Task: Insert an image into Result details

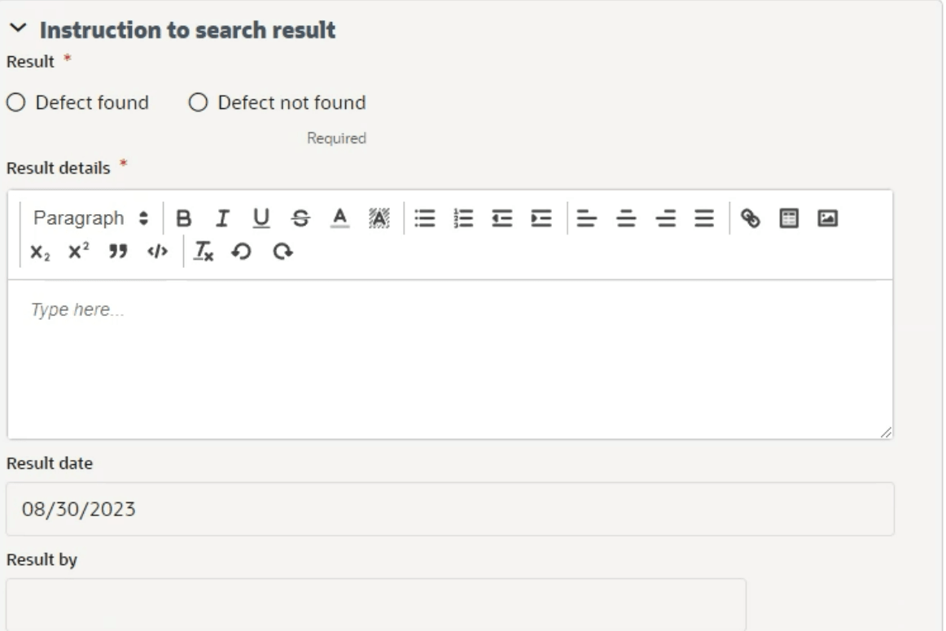Action: click(x=828, y=217)
